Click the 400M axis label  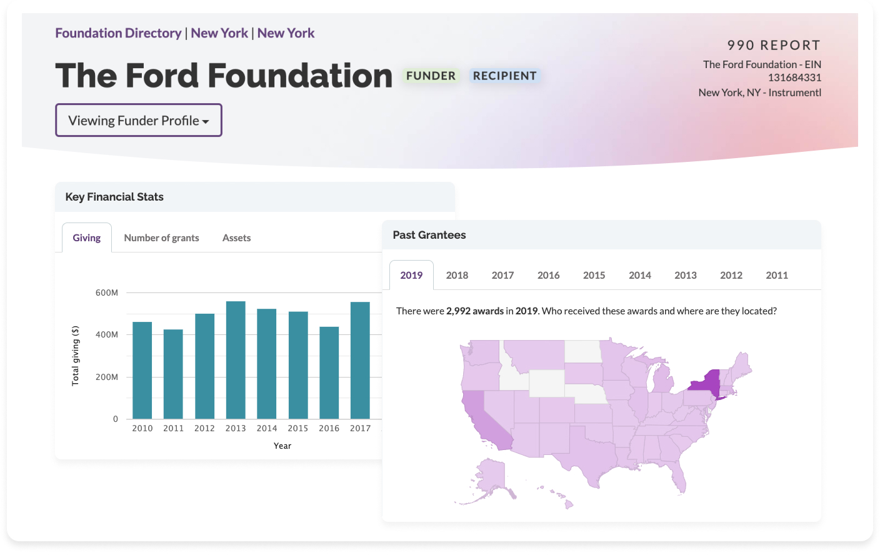107,334
